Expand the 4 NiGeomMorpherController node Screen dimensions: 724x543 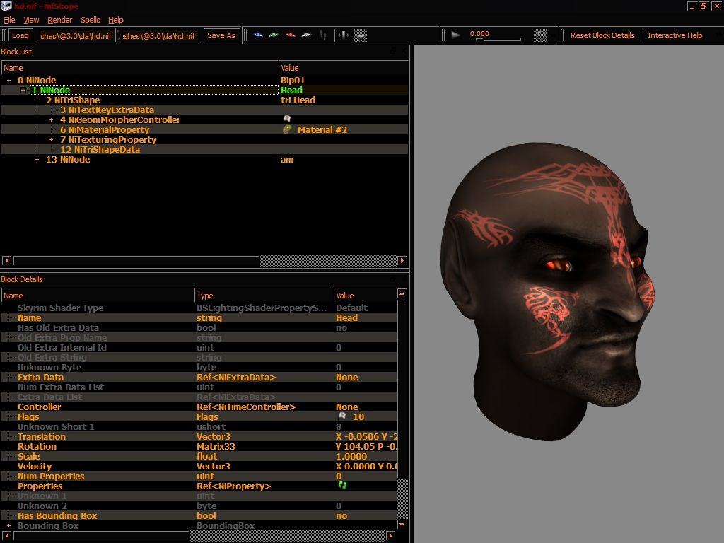(51, 120)
